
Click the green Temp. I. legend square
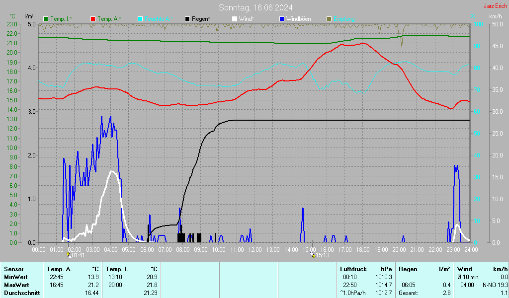pos(46,19)
